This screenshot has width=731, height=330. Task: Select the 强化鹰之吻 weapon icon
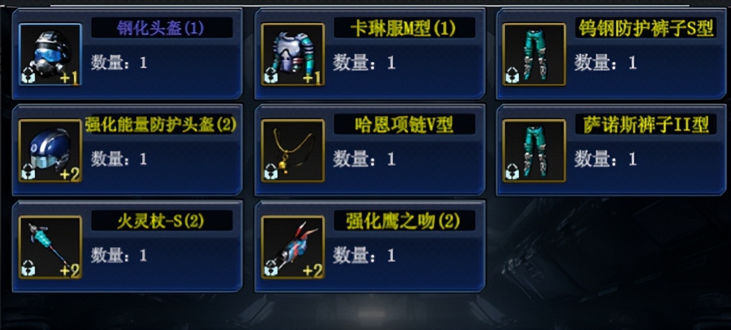(x=293, y=247)
